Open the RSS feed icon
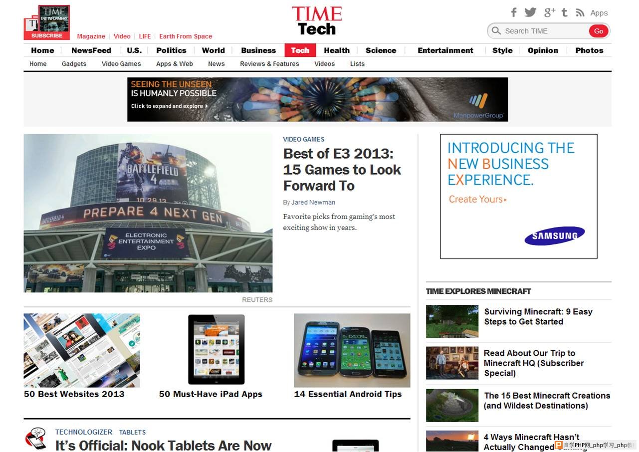This screenshot has width=639, height=452. click(x=580, y=13)
